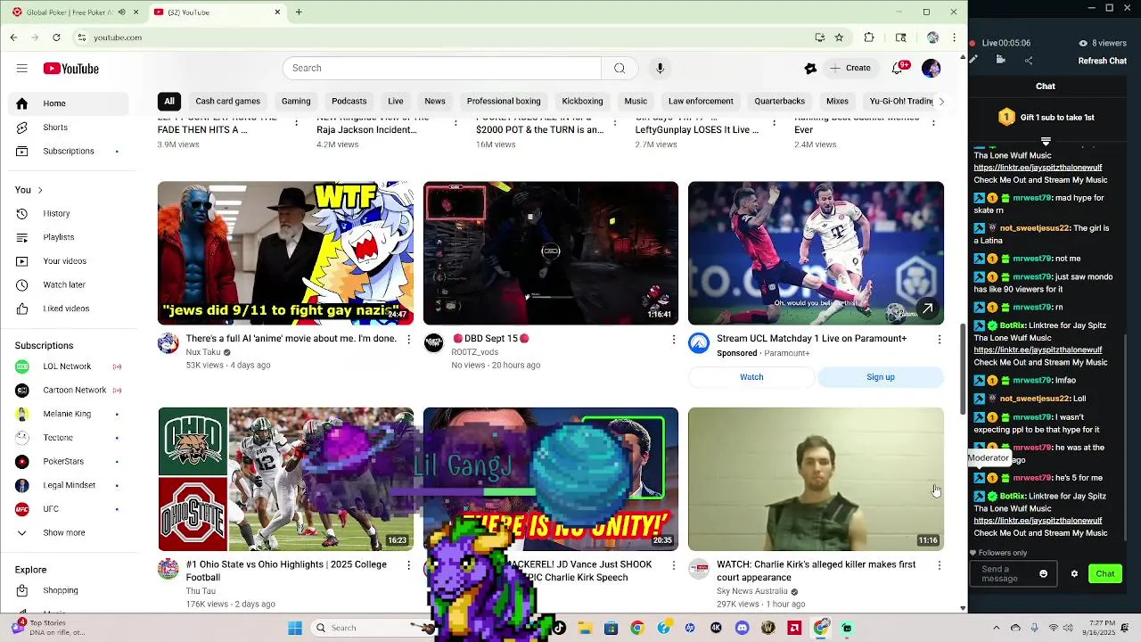Click the Kick edit pencil icon
The height and width of the screenshot is (642, 1141).
point(974,60)
